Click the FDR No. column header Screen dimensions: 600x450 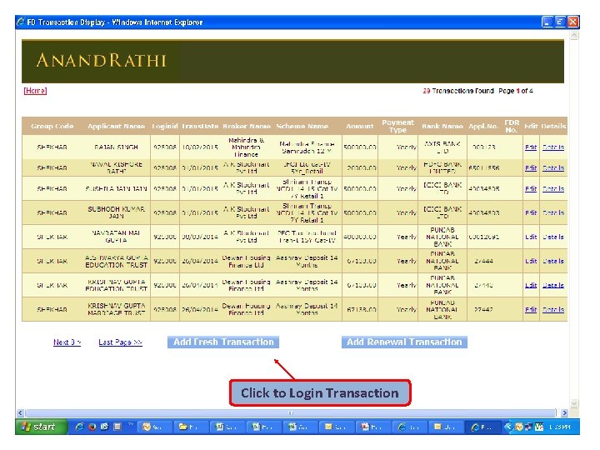(512, 126)
